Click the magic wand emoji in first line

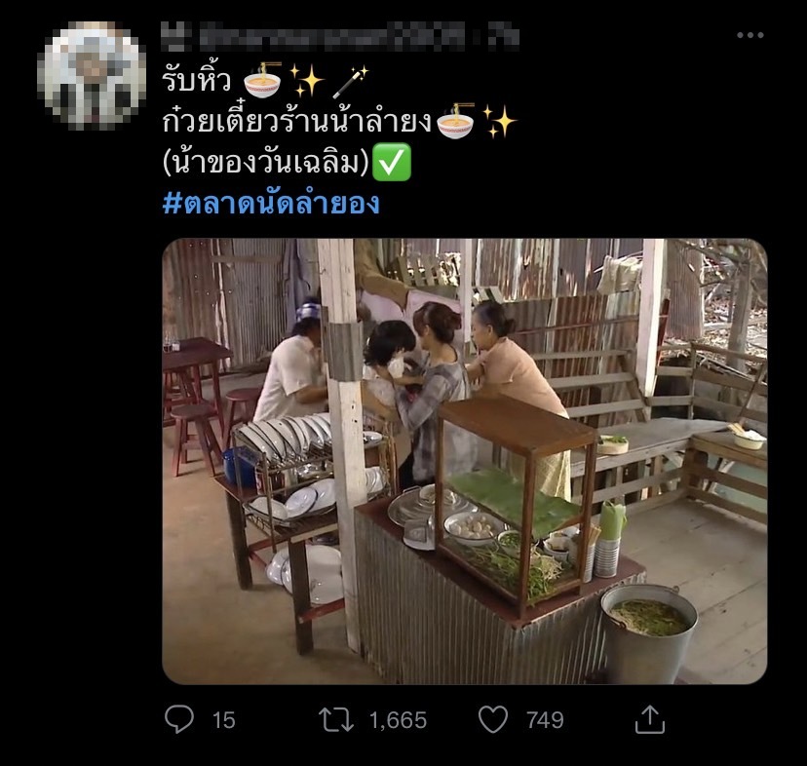coord(350,81)
